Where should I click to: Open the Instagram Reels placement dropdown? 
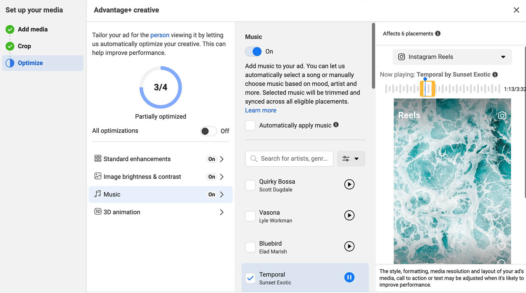coord(452,57)
